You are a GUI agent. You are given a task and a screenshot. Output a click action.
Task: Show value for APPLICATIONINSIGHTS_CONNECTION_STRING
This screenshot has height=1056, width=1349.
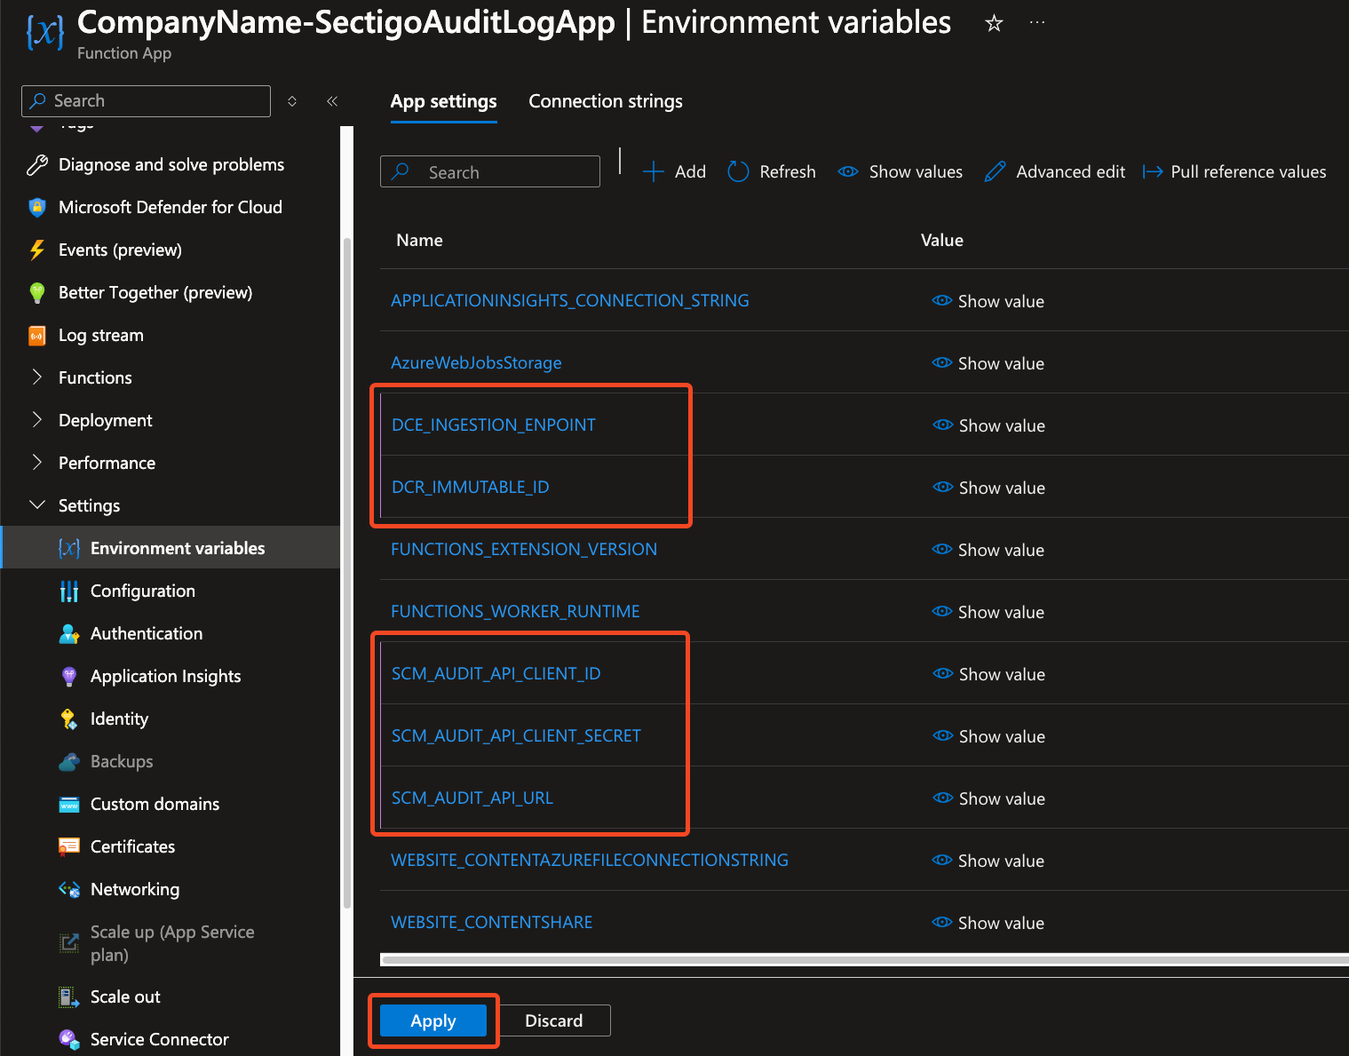pyautogui.click(x=988, y=301)
